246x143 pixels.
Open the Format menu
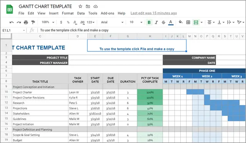tap(68, 13)
